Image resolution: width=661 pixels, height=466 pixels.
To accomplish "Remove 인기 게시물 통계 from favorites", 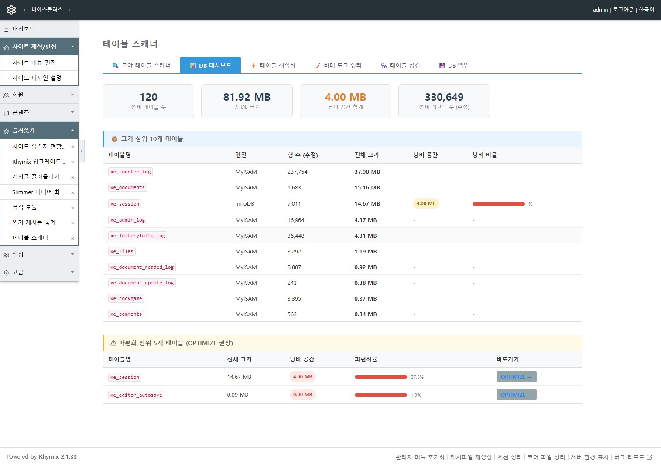I will tap(72, 223).
